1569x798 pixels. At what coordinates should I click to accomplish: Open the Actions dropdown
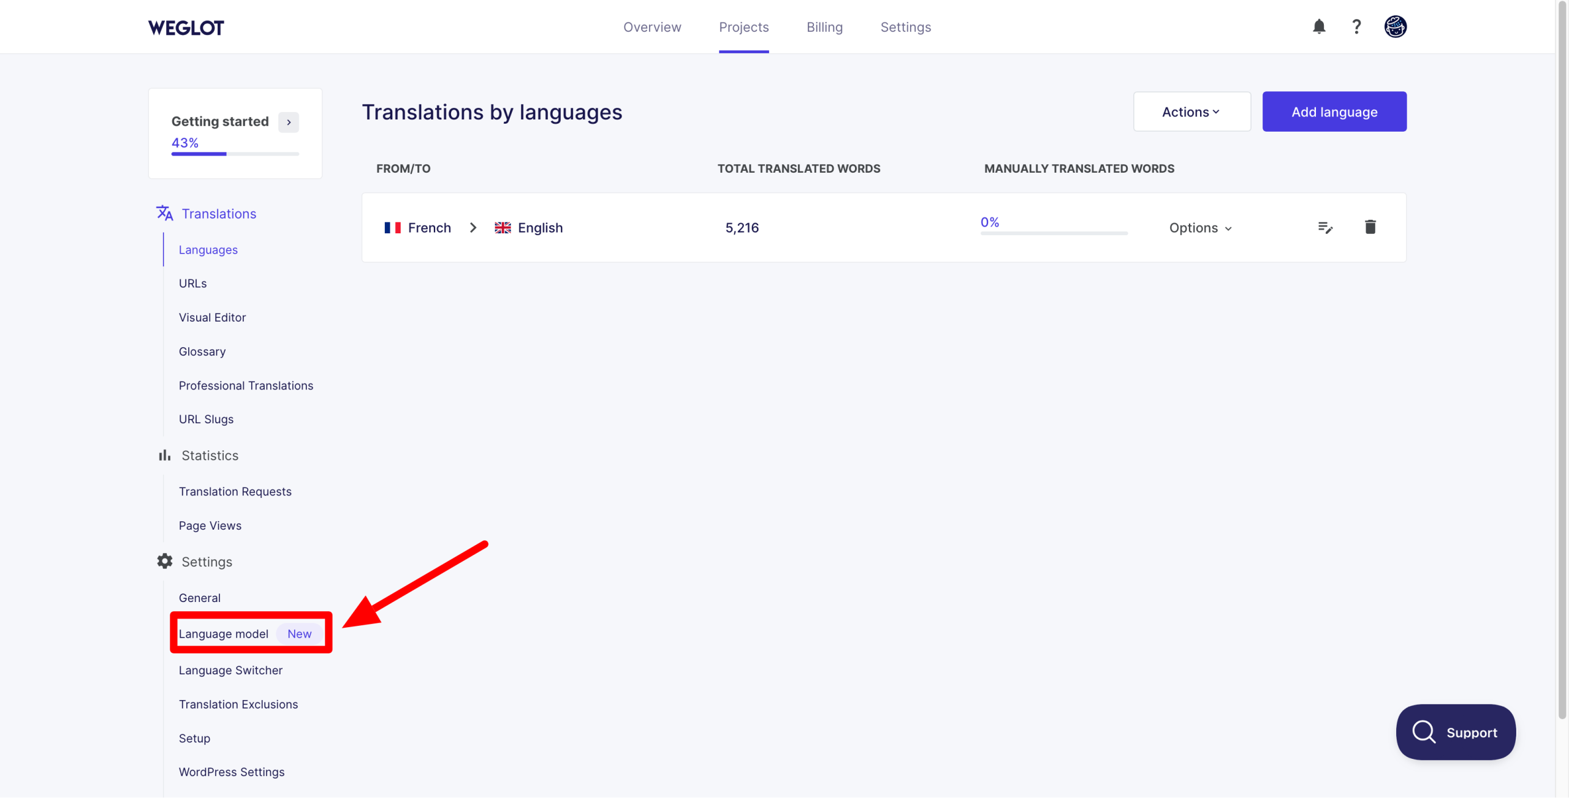coord(1191,111)
